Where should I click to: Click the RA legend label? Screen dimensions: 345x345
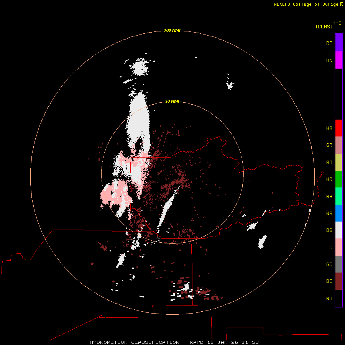click(x=329, y=197)
